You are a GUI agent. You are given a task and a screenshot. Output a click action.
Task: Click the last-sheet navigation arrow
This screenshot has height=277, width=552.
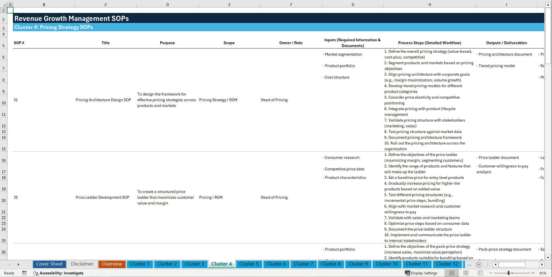pos(19,264)
